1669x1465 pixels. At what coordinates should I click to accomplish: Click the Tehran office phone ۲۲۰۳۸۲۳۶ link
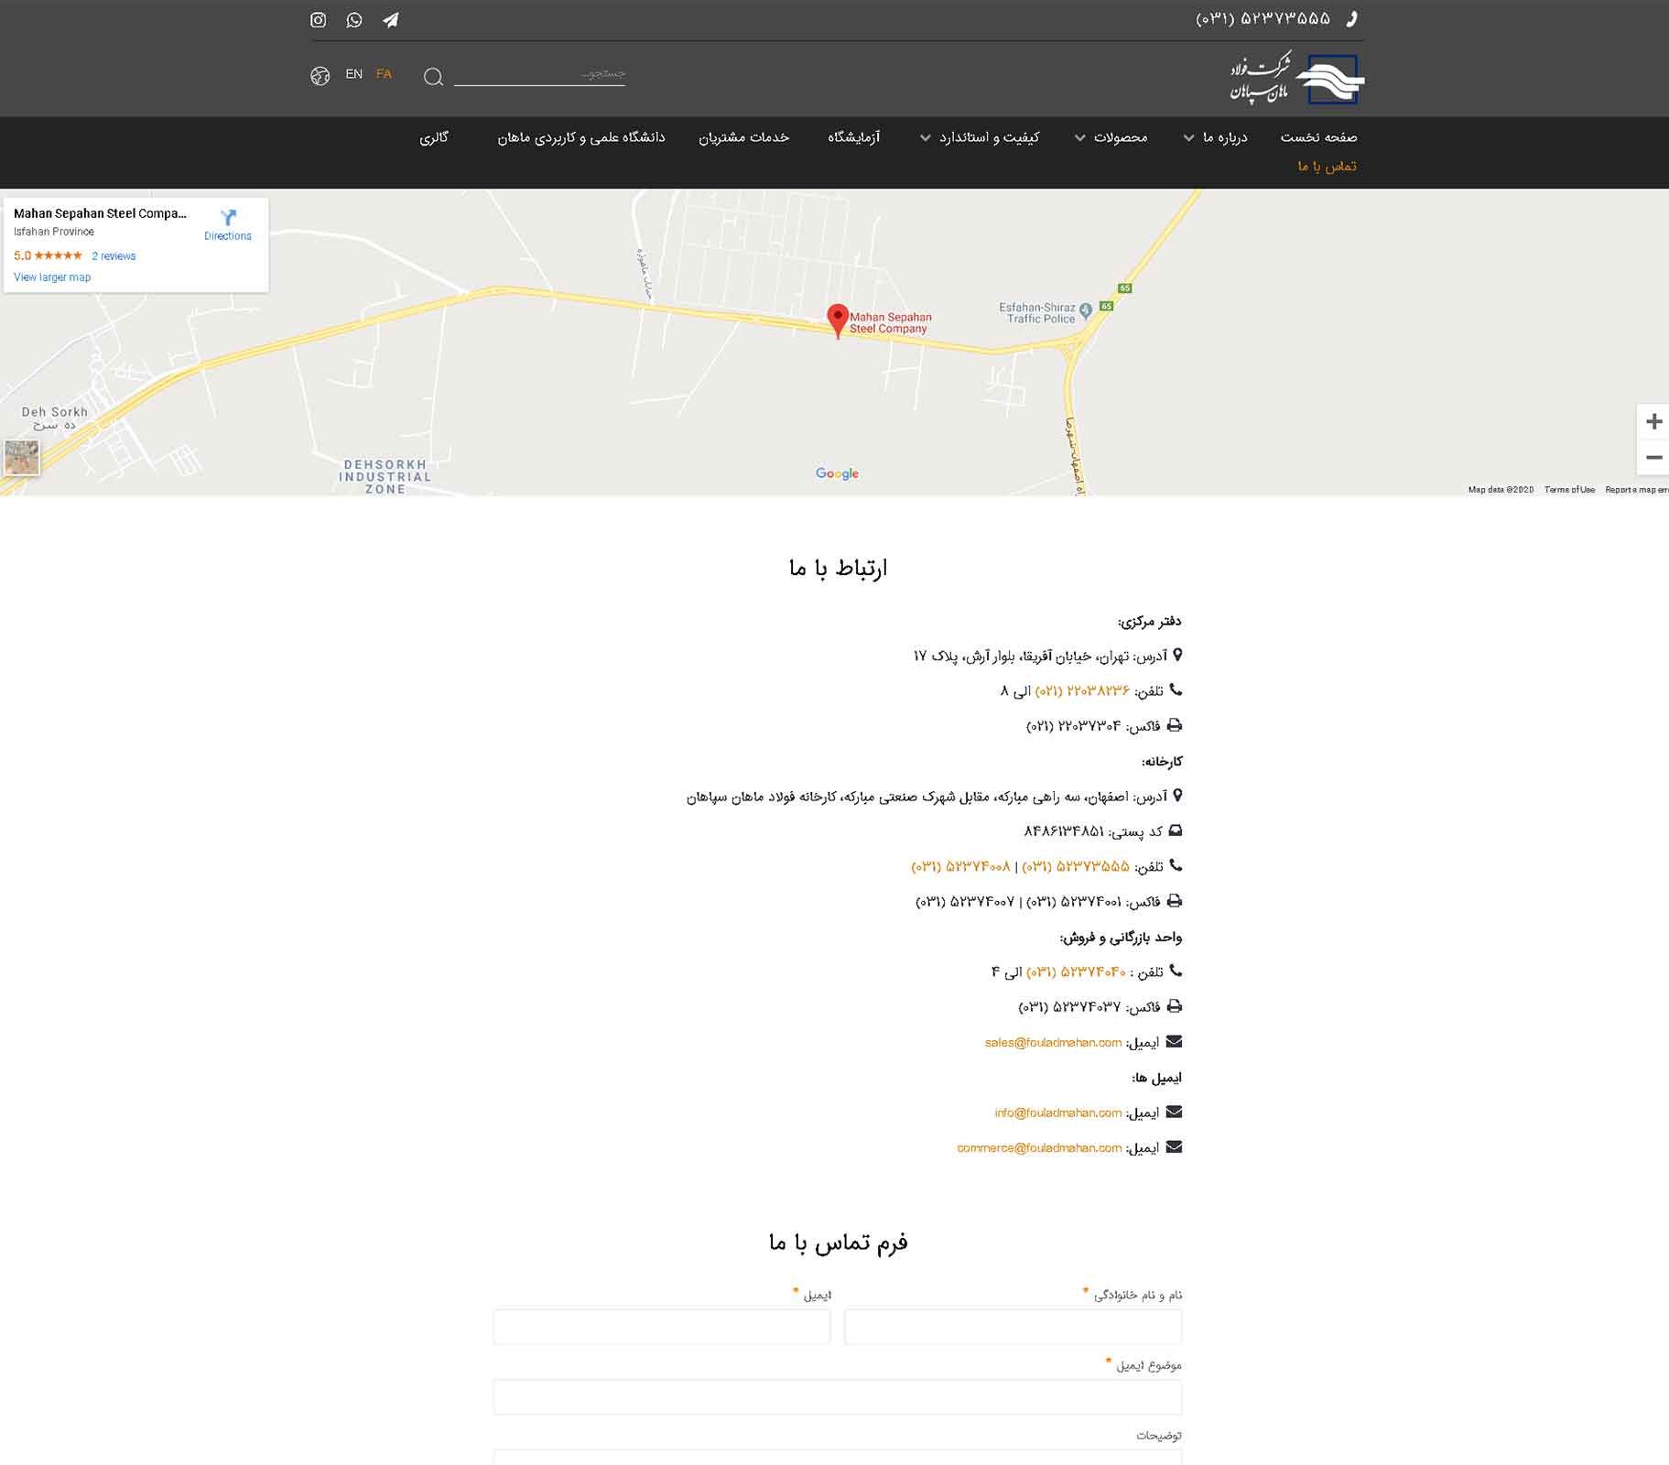click(x=1082, y=690)
